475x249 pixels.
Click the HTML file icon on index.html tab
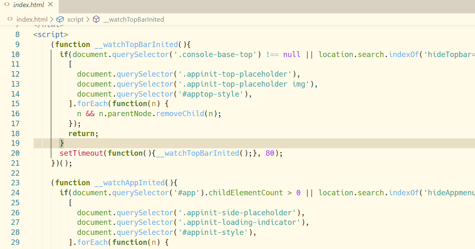(7, 5)
